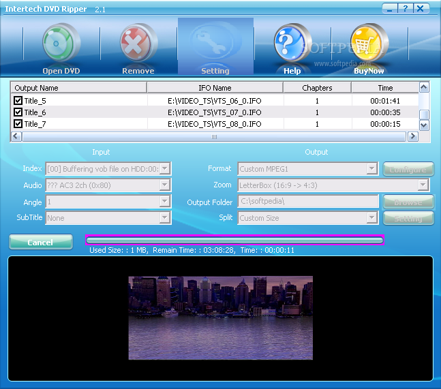Click the Open DVD disc icon

pyautogui.click(x=61, y=43)
